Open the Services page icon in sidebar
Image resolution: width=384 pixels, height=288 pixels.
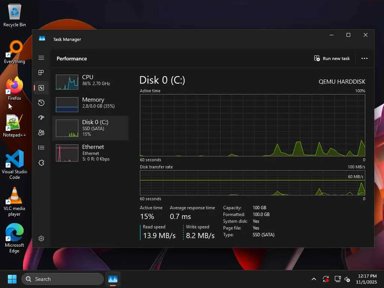click(41, 163)
